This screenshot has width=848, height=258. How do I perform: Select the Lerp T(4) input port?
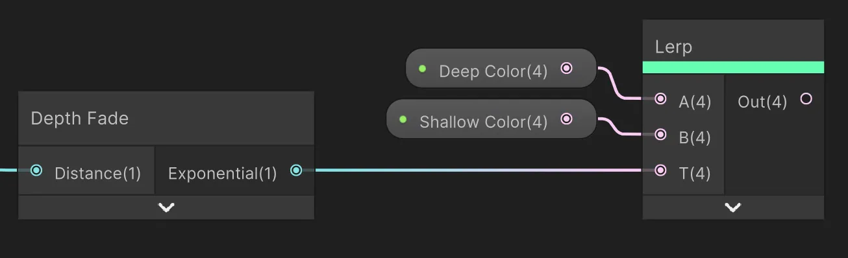click(x=660, y=170)
